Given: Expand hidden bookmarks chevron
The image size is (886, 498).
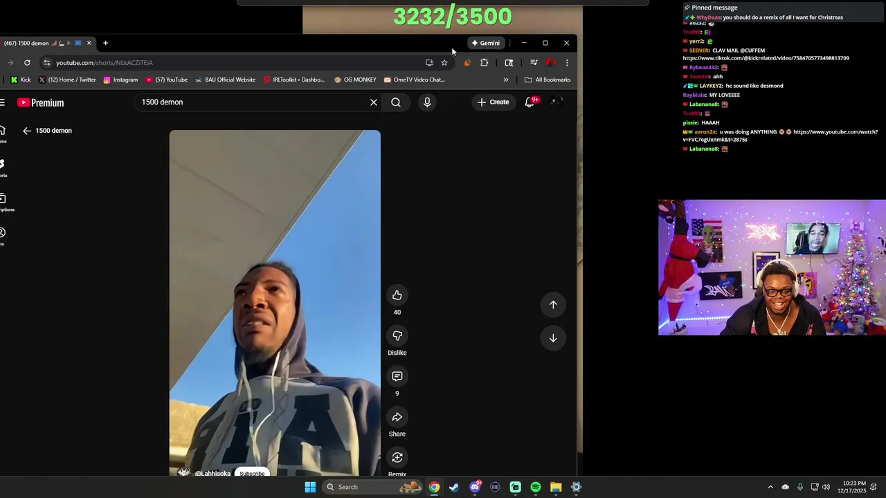Looking at the screenshot, I should click(506, 80).
